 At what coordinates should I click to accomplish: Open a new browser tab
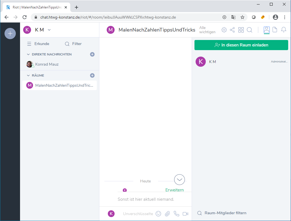76,7
